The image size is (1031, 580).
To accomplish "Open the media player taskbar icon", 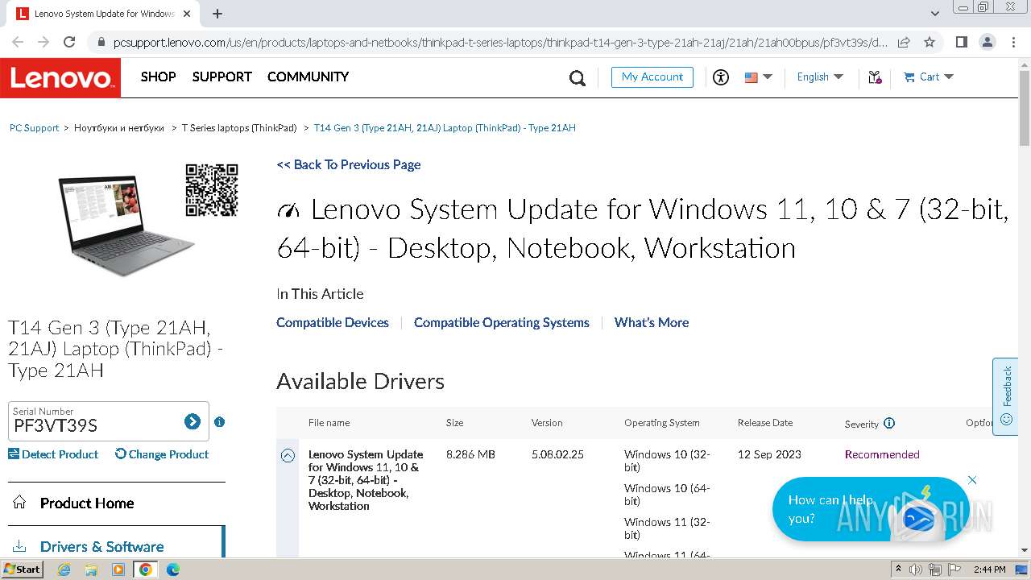I will click(118, 570).
